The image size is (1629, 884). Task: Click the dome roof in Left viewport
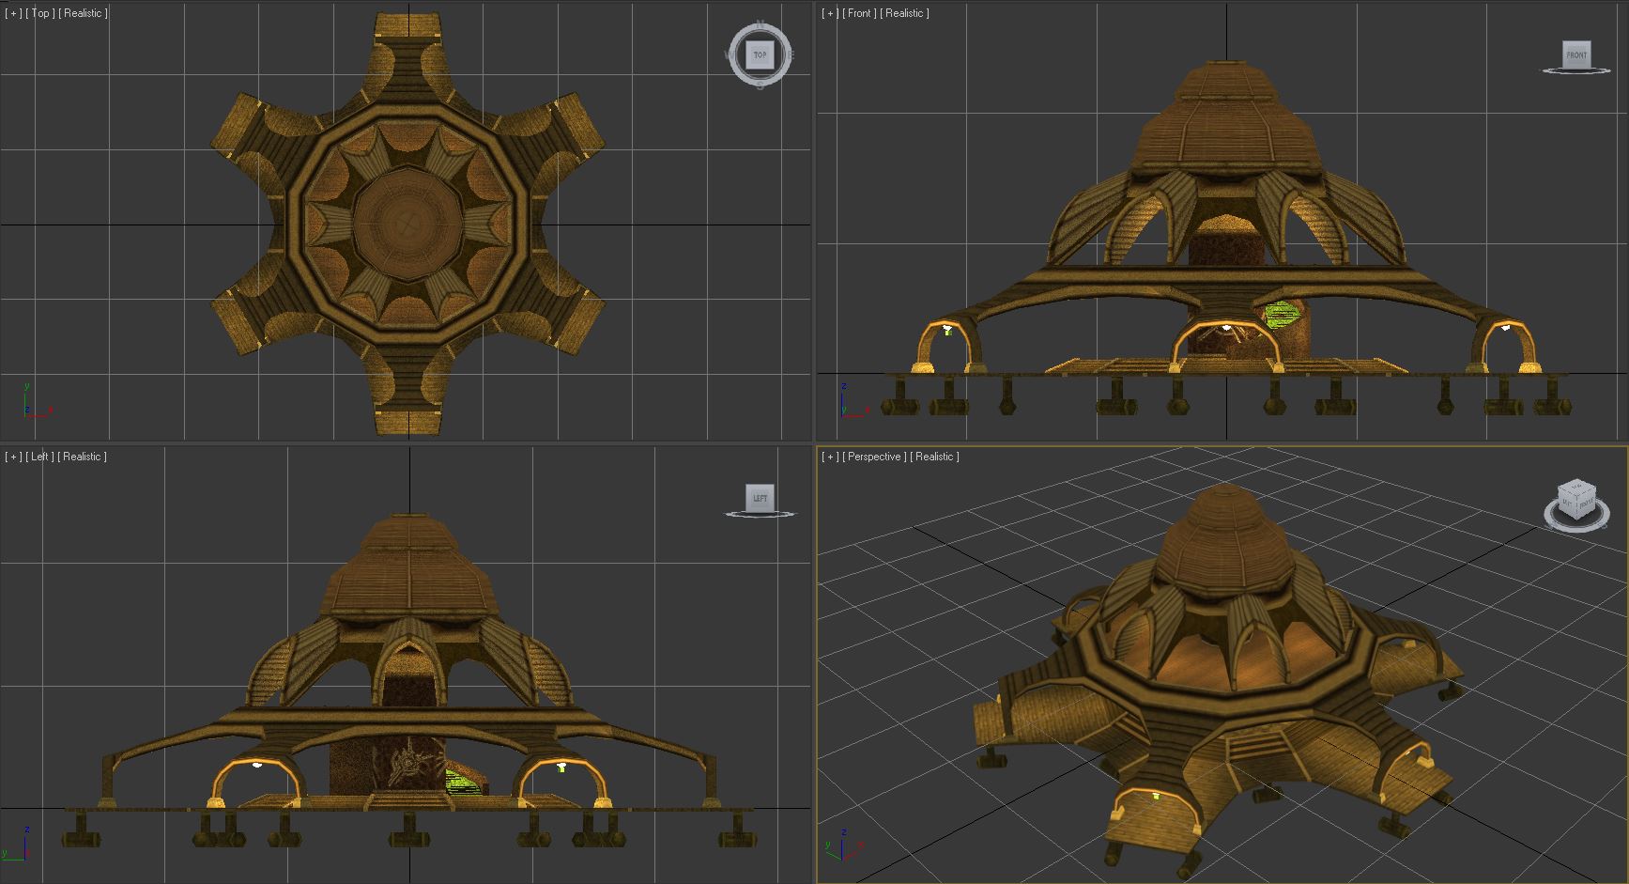(x=409, y=566)
